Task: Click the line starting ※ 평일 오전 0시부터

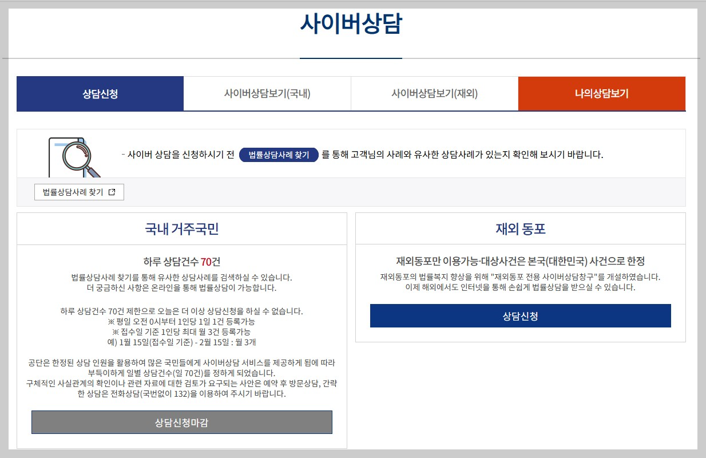Action: (x=182, y=322)
